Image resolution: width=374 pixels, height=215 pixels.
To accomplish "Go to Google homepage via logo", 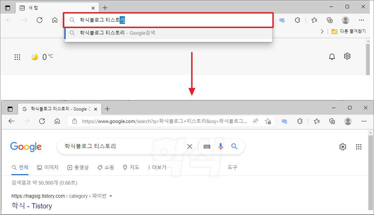I will pyautogui.click(x=26, y=147).
